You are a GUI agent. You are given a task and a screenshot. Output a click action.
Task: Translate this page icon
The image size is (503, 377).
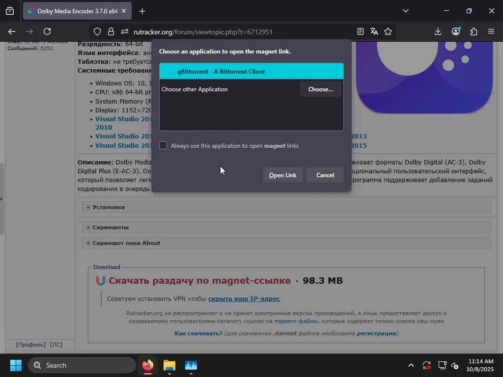[374, 31]
